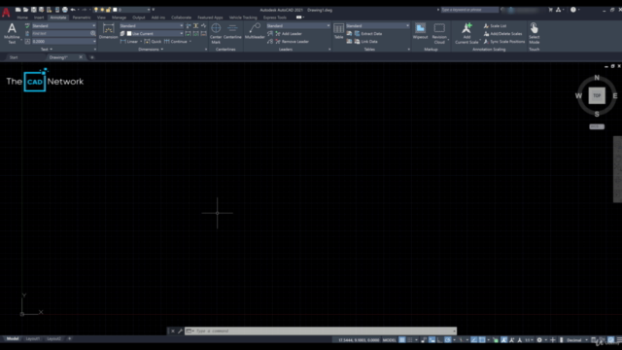Toggle ortho mode in status bar

[440, 340]
